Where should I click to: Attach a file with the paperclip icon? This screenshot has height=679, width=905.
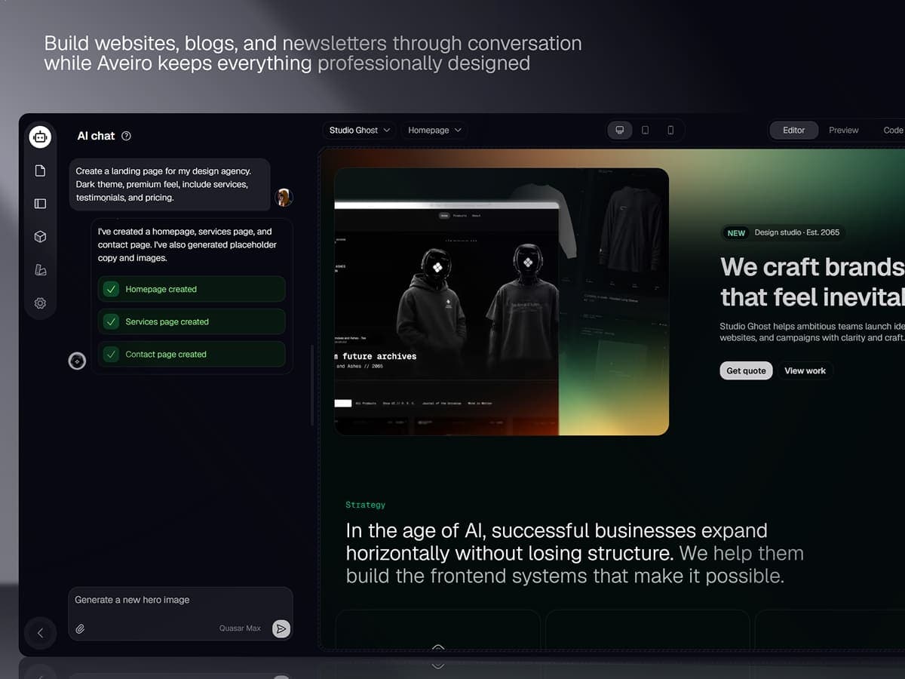80,628
